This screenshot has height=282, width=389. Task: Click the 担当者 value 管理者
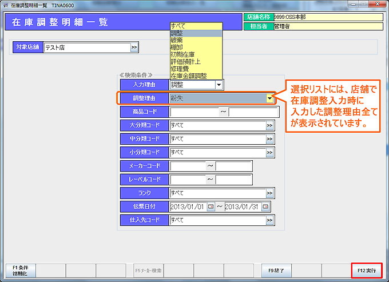click(x=328, y=26)
